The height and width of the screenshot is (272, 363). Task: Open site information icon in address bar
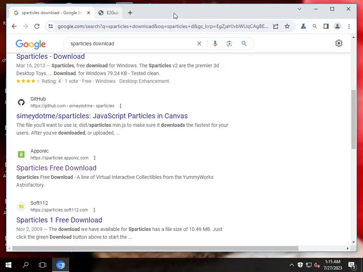tap(51, 26)
